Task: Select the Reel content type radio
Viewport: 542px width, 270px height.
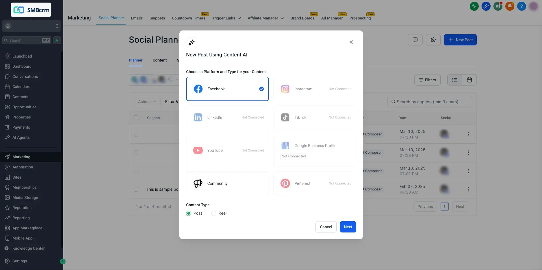Action: click(214, 213)
